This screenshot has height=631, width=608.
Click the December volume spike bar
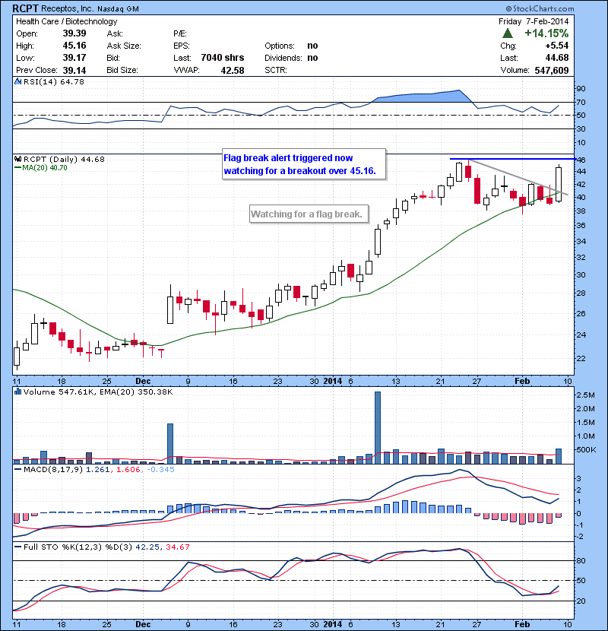click(x=170, y=444)
